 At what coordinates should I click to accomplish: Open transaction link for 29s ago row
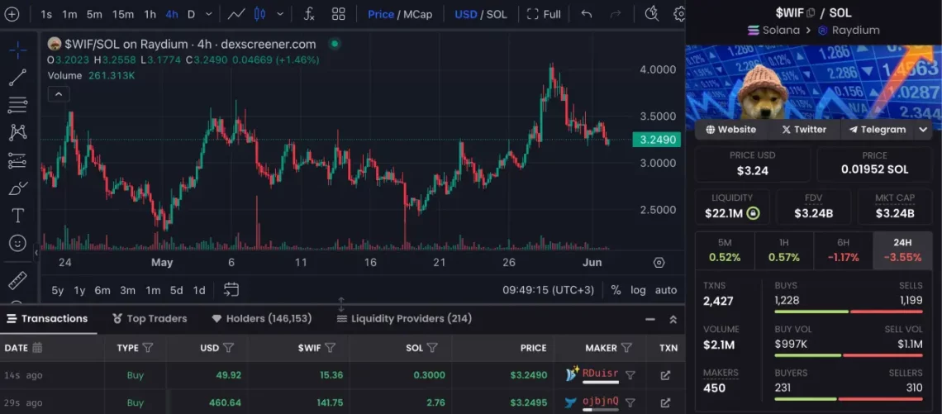click(x=665, y=402)
